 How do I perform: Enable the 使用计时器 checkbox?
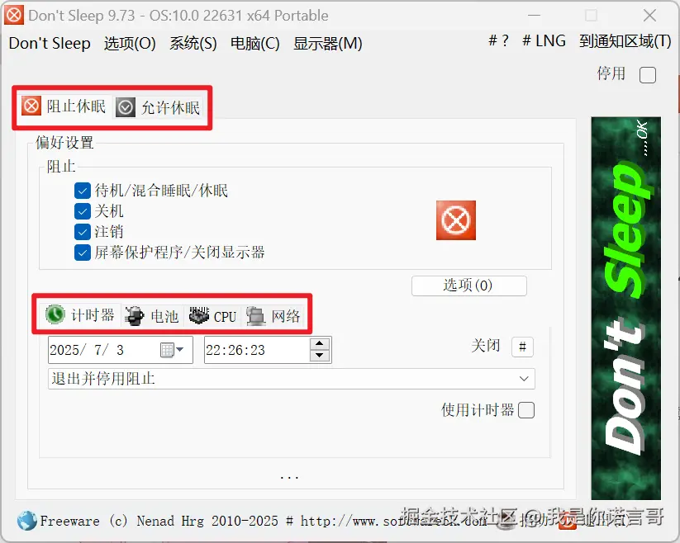tap(526, 409)
